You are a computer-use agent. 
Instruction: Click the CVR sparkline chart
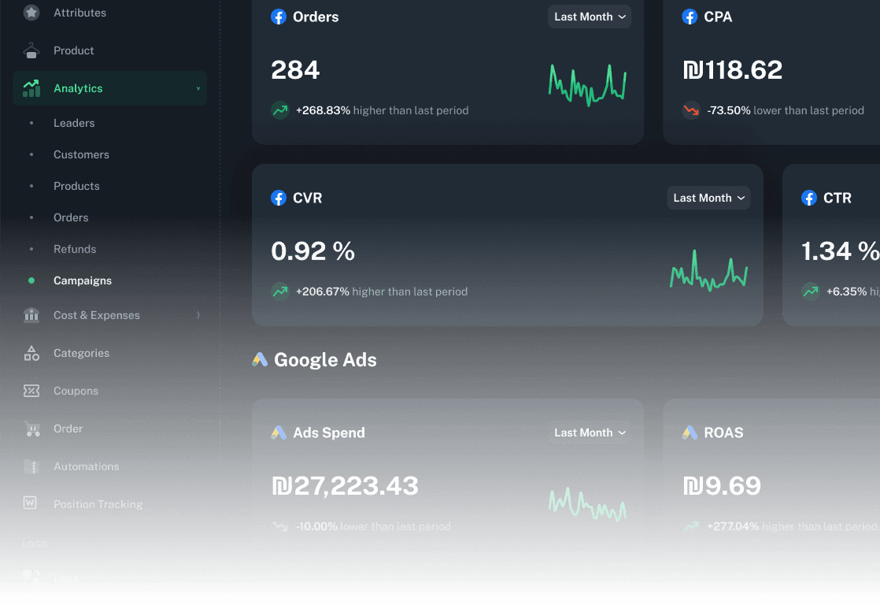point(708,270)
